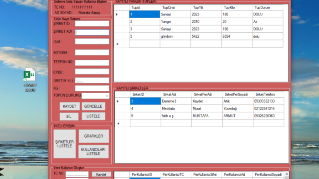Click the KAYDET button
This screenshot has width=319, height=179.
69,106
